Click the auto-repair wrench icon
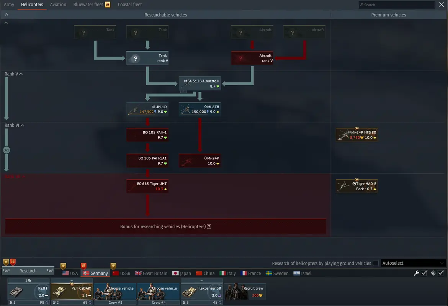This screenshot has width=448, height=306. click(x=417, y=273)
